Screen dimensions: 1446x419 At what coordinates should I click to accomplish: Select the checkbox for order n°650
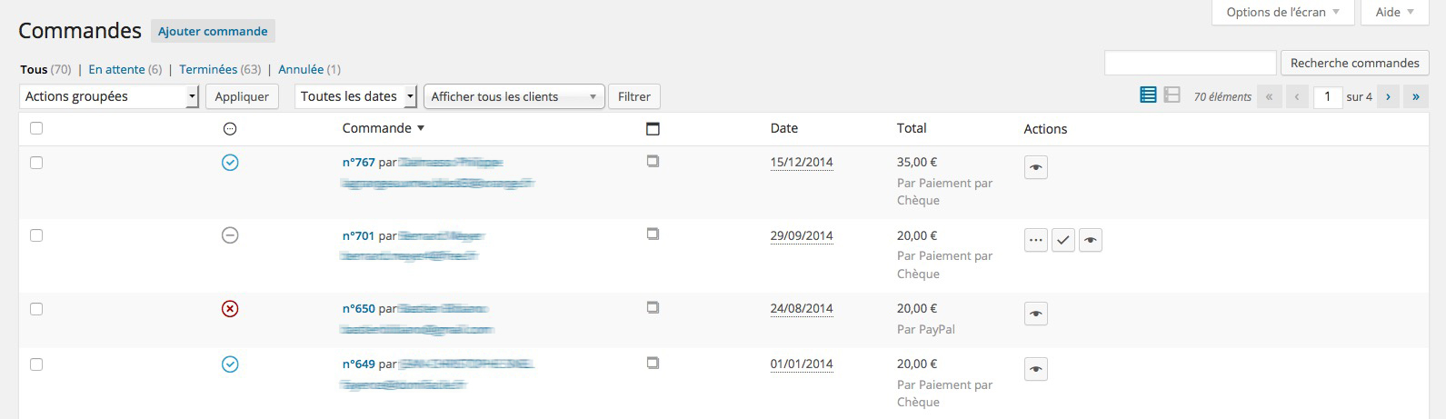[36, 309]
